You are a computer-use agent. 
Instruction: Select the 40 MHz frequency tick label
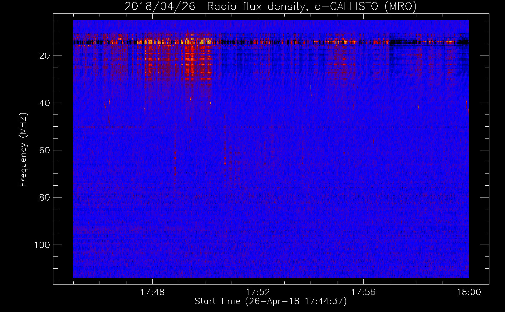pos(45,103)
